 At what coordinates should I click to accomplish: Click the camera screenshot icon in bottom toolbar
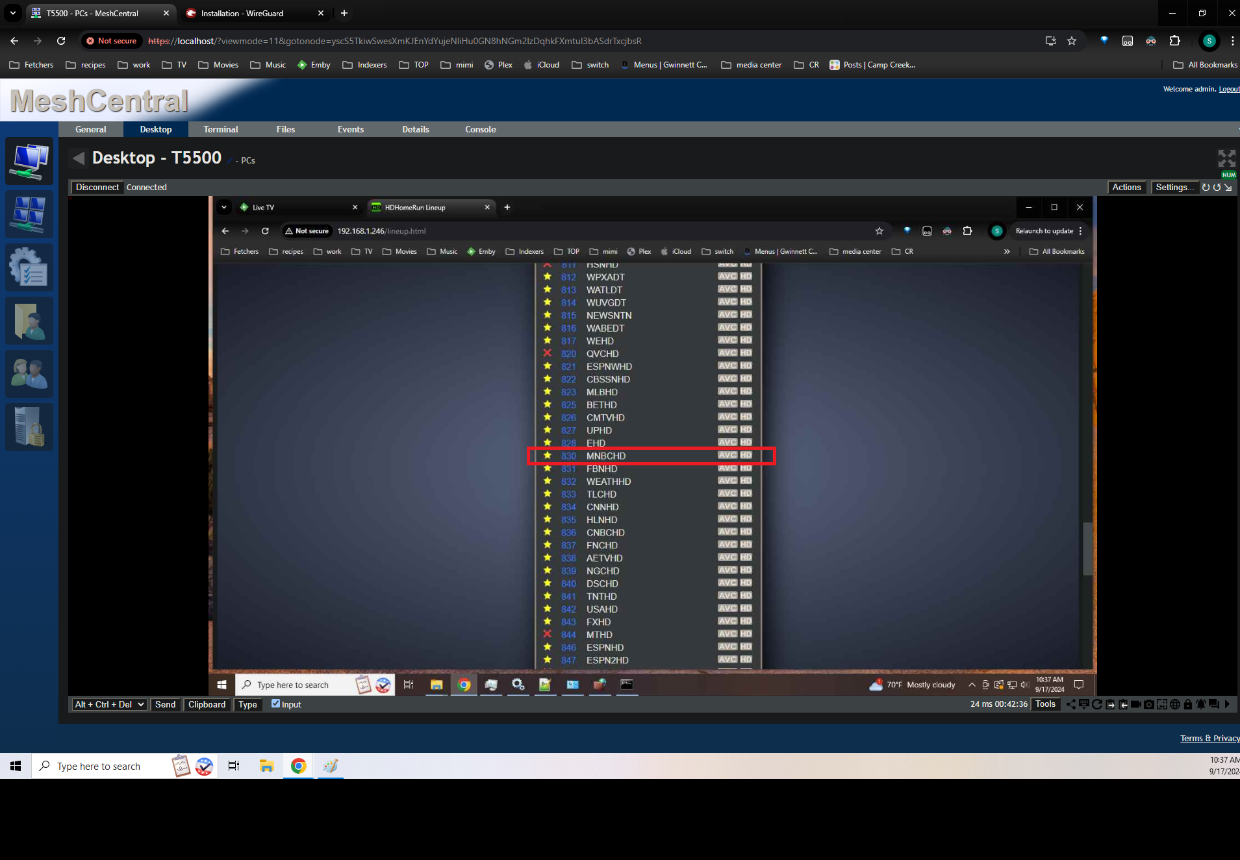1148,705
